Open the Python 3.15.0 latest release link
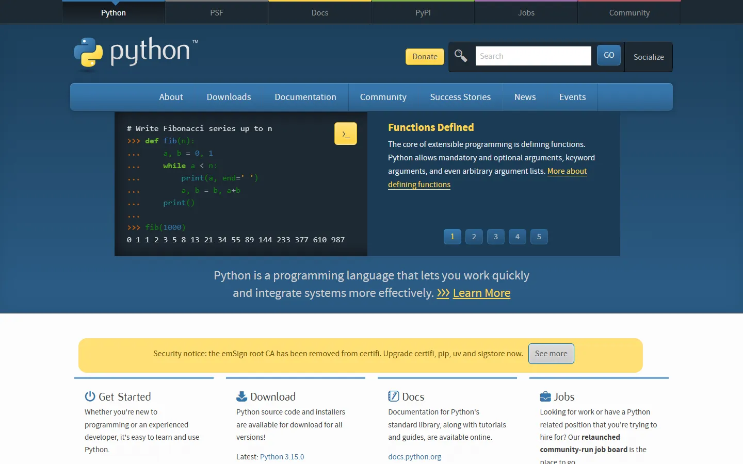 tap(282, 457)
